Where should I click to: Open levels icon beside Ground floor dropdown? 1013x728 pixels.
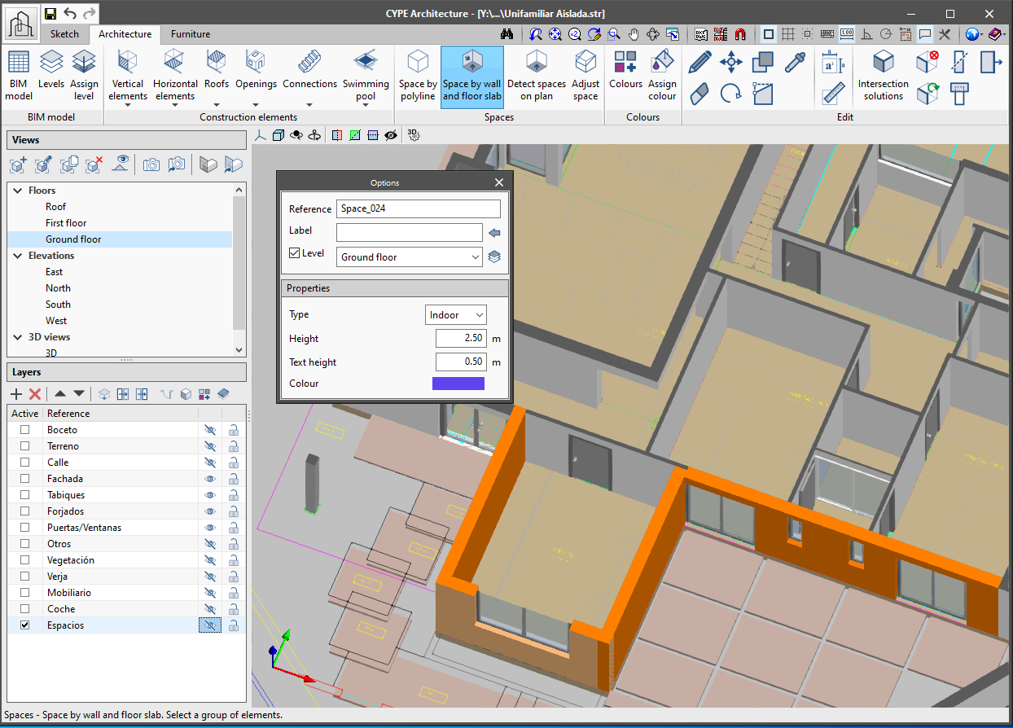[494, 257]
